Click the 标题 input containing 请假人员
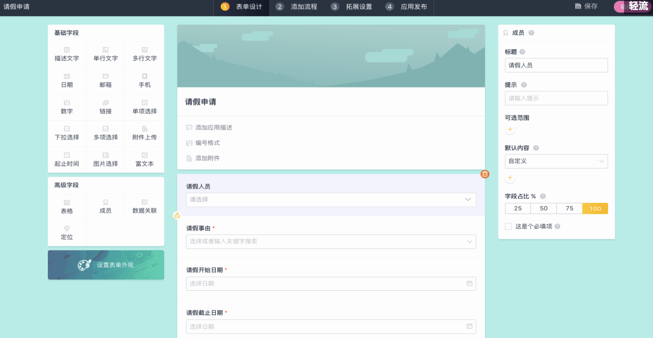 (556, 65)
